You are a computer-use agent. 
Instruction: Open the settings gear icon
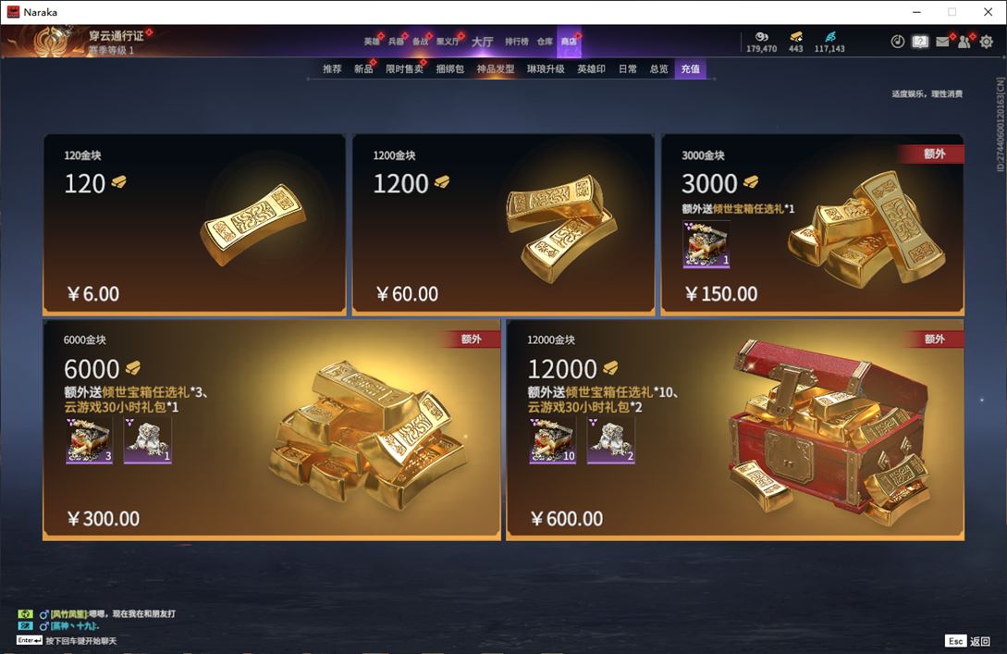(x=986, y=42)
